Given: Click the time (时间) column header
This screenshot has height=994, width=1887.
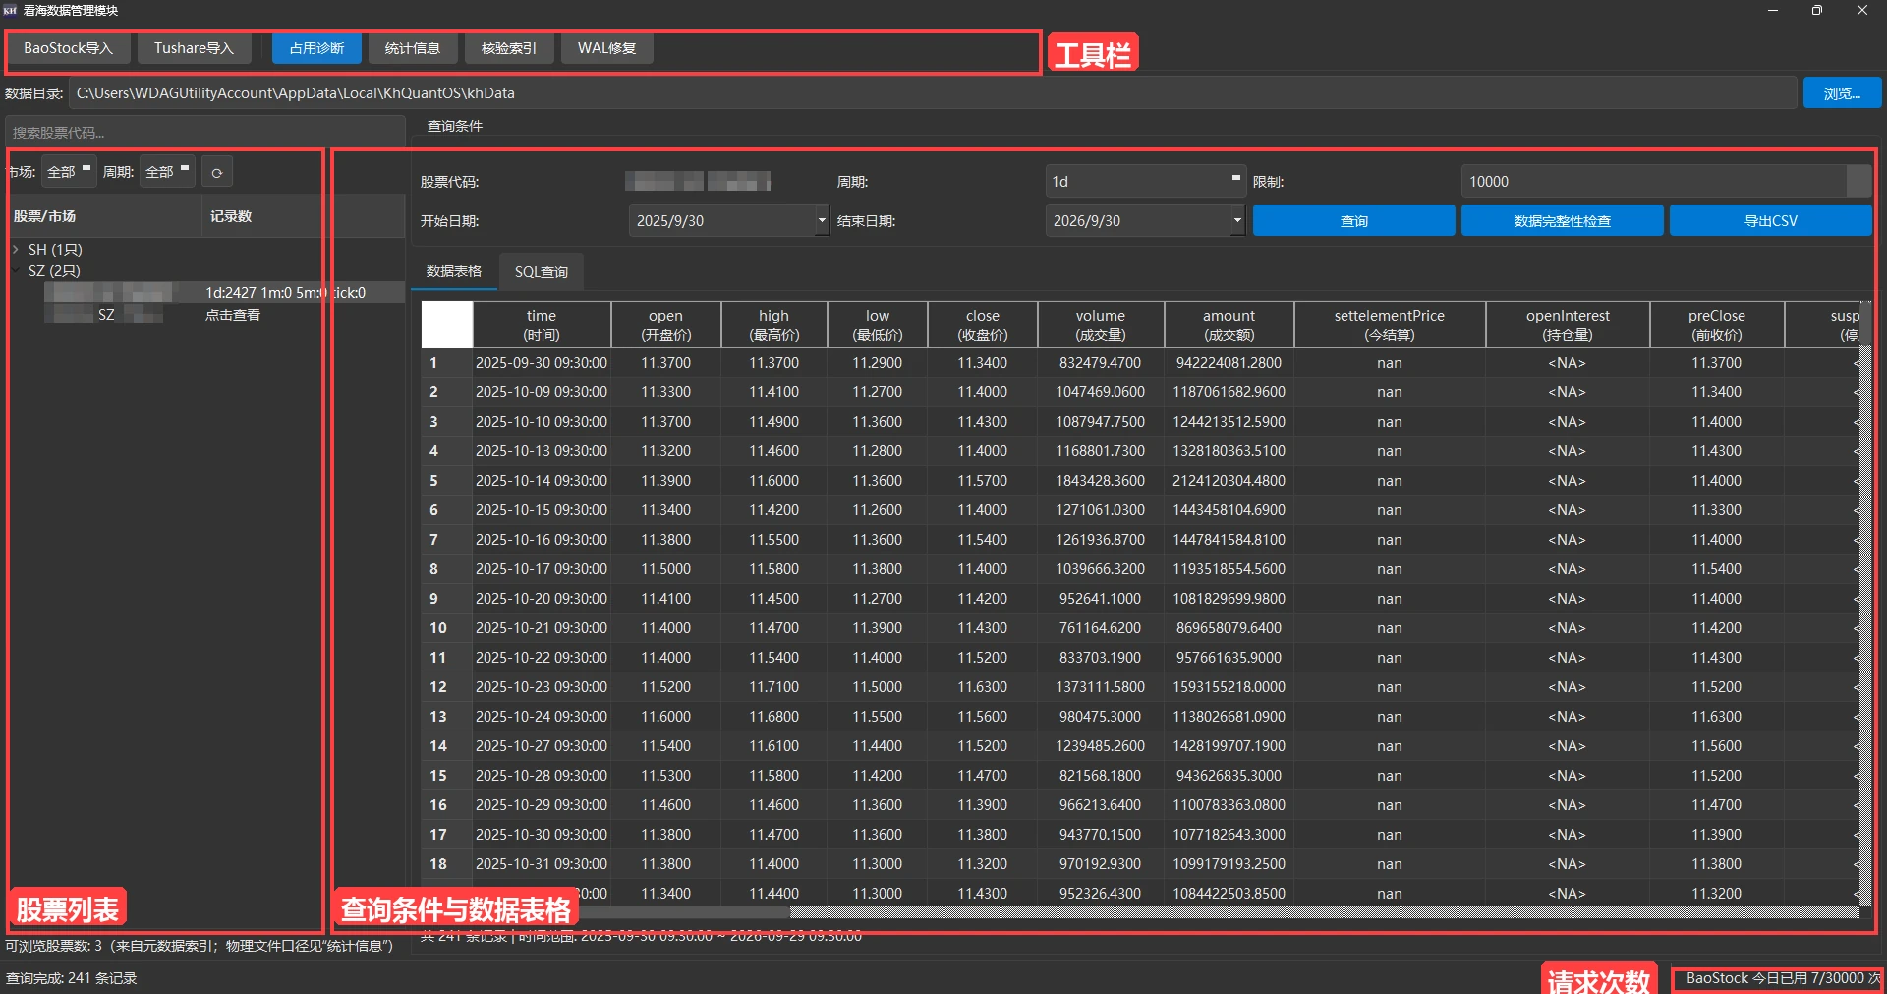Looking at the screenshot, I should (542, 325).
